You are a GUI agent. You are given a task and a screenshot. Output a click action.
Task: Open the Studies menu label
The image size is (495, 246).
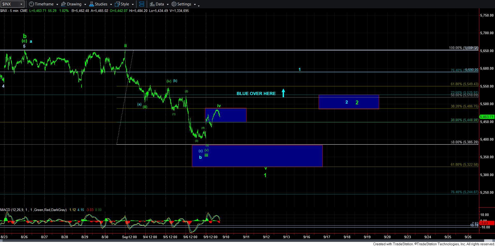(x=101, y=4)
